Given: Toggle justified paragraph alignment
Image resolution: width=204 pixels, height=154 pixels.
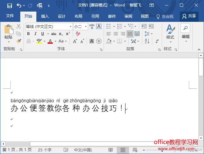Looking at the screenshot, I should click(x=130, y=34).
